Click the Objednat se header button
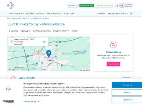 click(x=73, y=5)
